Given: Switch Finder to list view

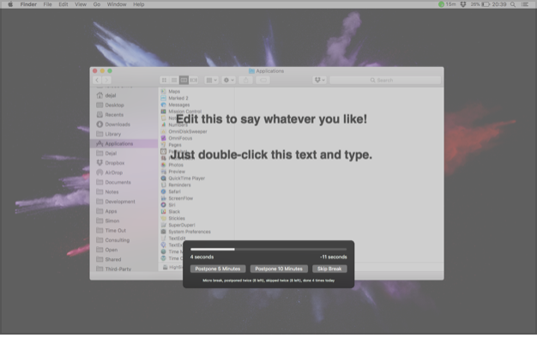Looking at the screenshot, I should [x=174, y=80].
